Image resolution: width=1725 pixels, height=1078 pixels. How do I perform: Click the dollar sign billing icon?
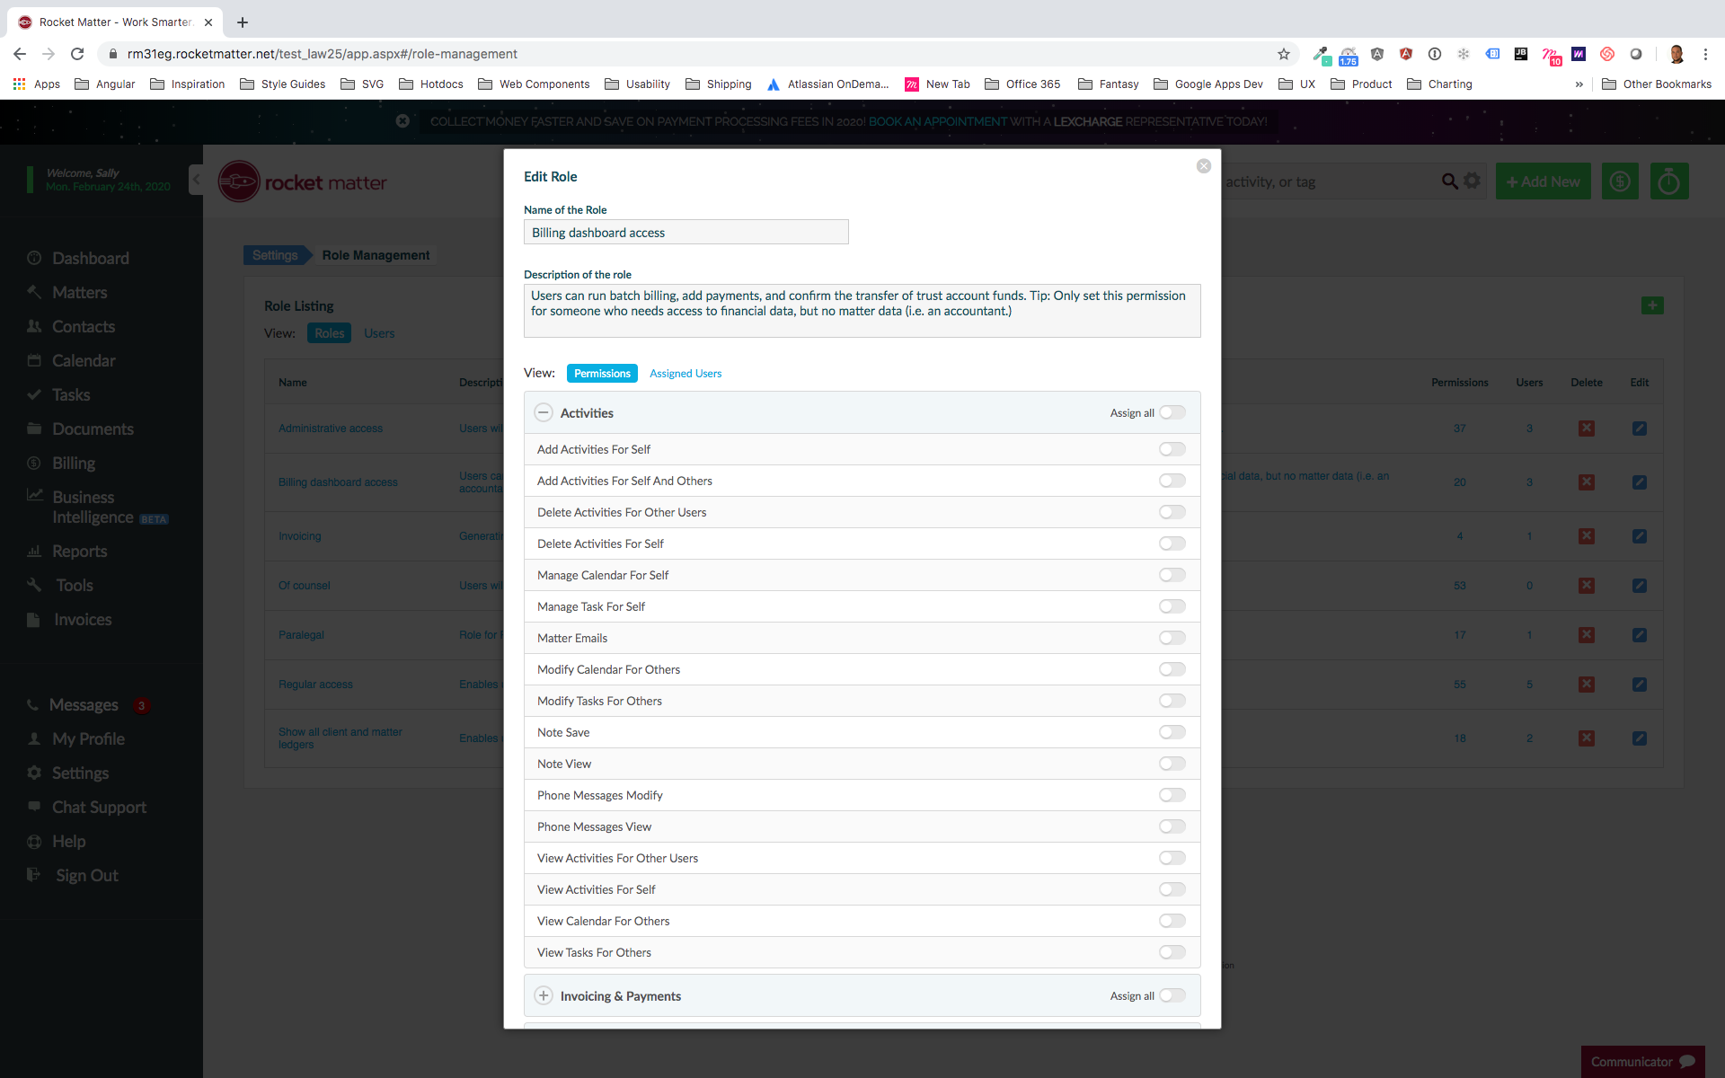tap(1620, 181)
